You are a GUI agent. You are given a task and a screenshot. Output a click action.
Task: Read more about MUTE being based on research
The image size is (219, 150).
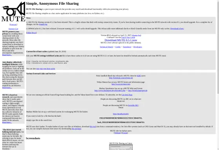7,123
